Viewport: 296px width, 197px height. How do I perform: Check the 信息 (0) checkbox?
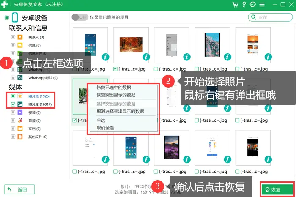tap(13, 45)
